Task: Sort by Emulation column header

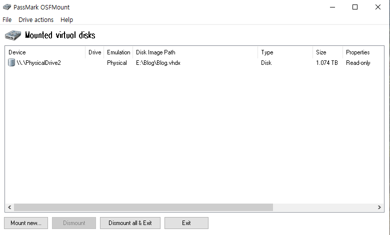Action: (x=118, y=52)
